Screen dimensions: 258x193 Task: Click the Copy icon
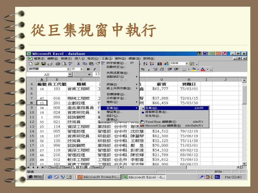tap(85, 64)
